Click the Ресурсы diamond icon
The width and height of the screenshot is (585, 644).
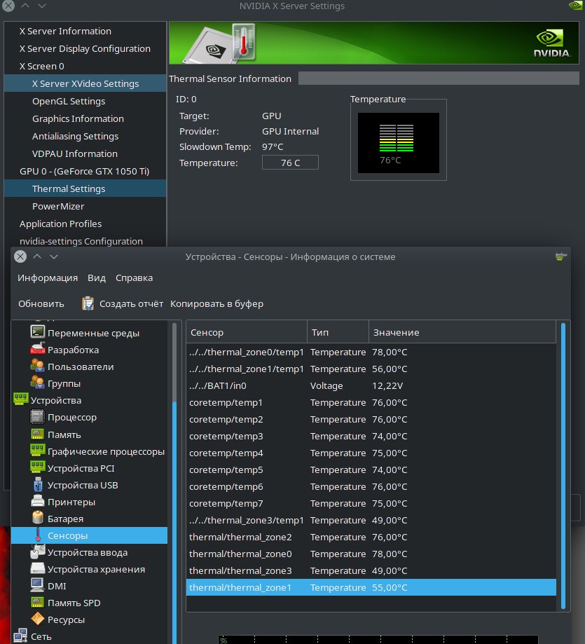click(37, 619)
